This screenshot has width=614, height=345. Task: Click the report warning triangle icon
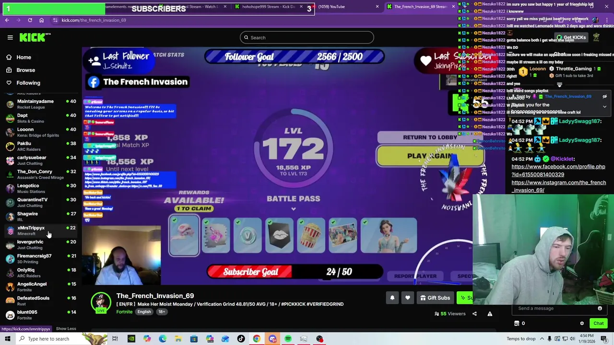tap(490, 314)
